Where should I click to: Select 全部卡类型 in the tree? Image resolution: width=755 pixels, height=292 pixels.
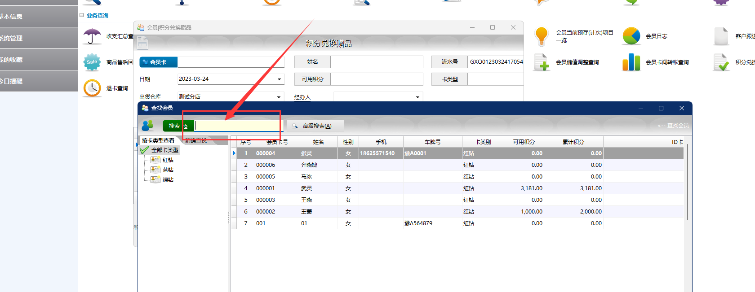[164, 150]
